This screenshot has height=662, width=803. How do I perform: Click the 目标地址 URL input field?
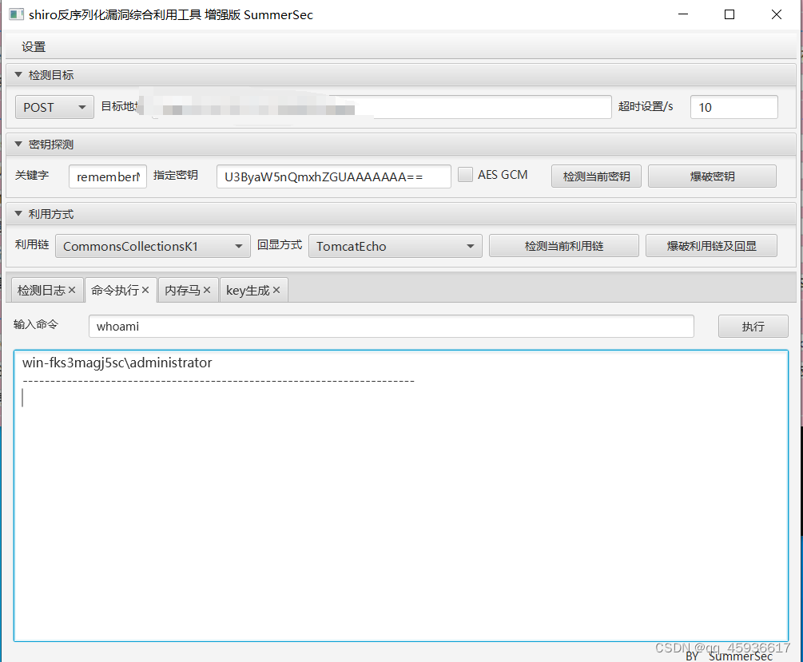click(377, 107)
